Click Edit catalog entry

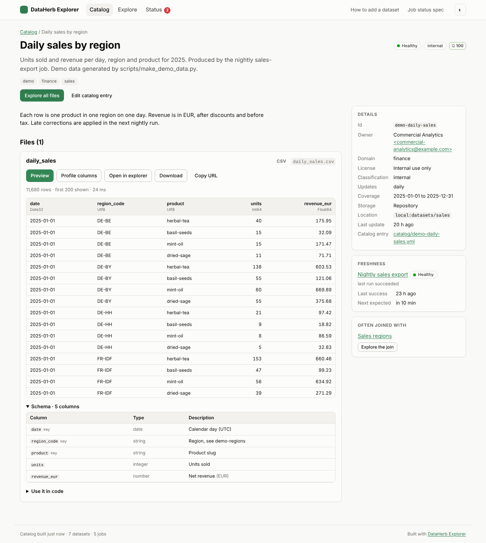point(92,95)
